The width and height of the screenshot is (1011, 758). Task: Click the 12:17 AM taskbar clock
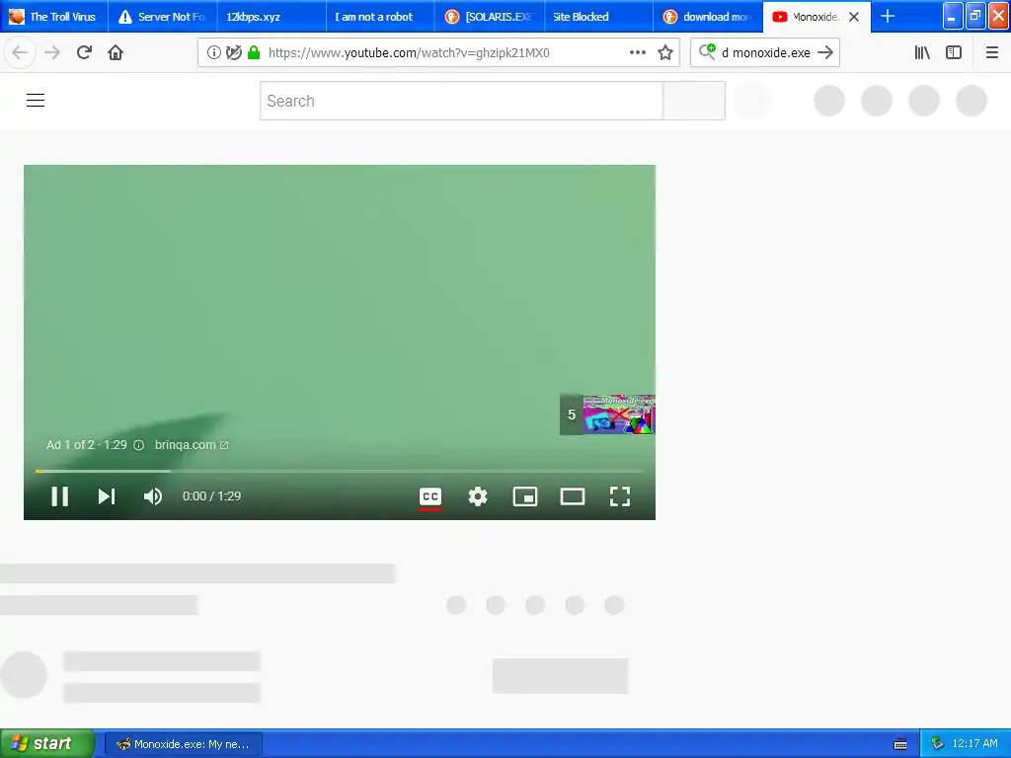[974, 744]
